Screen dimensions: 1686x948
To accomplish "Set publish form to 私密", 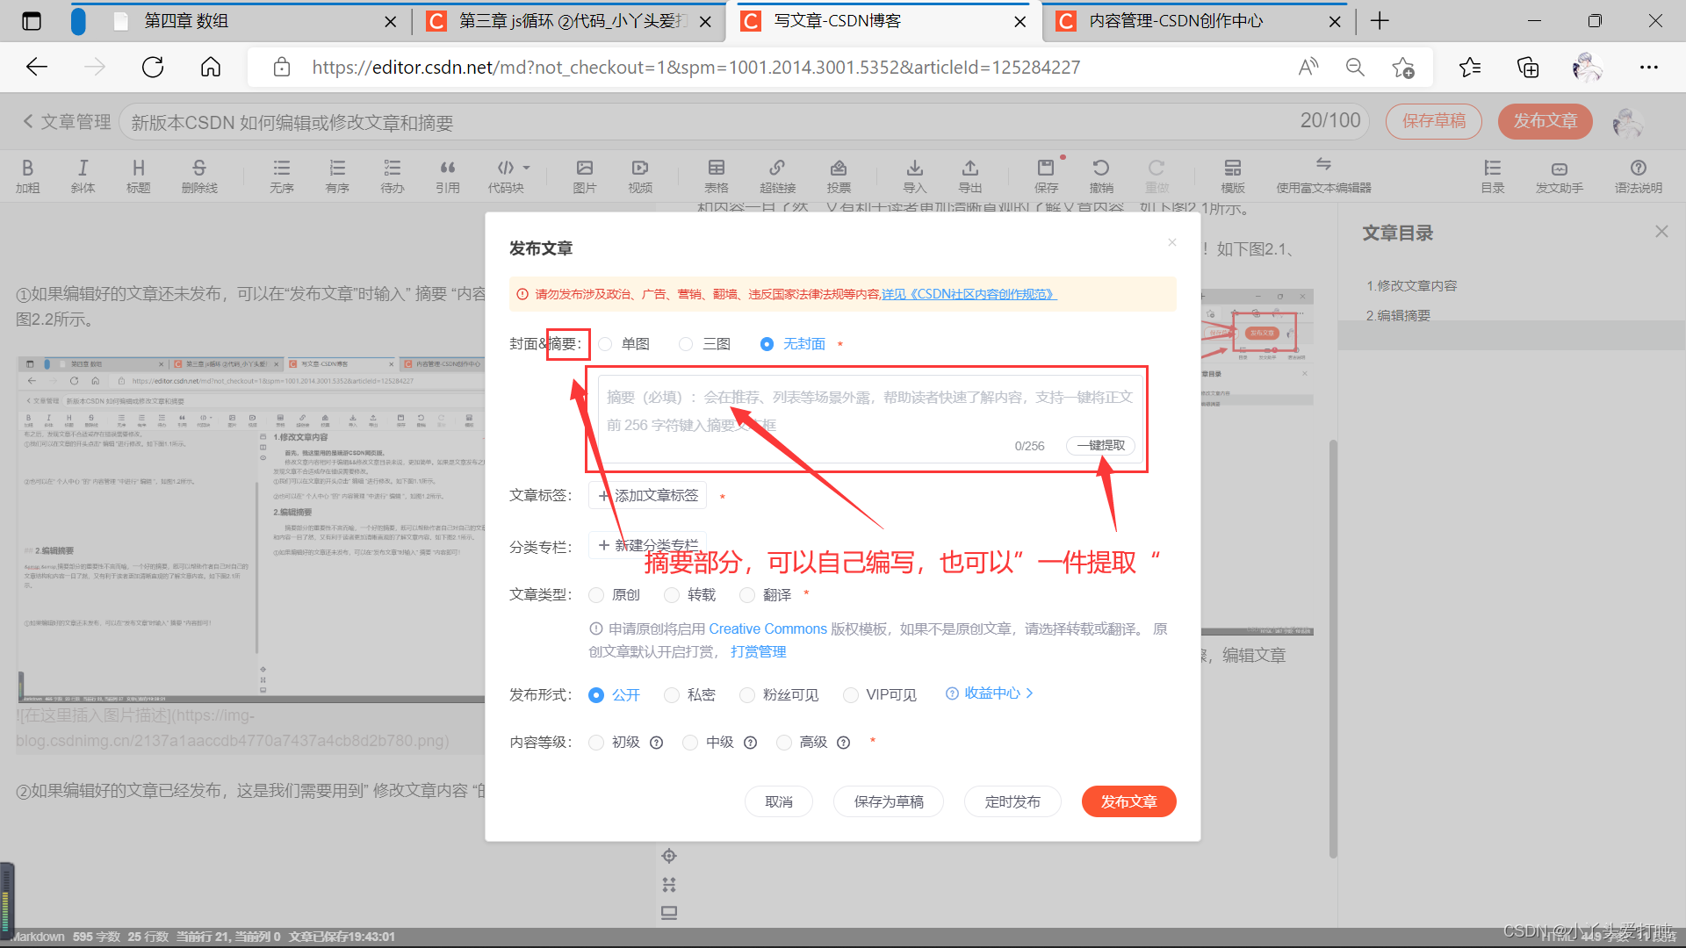I will (673, 695).
